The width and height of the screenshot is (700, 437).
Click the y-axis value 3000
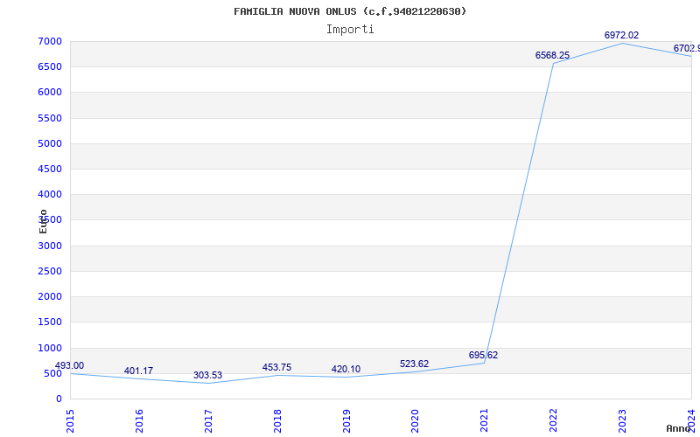50,246
